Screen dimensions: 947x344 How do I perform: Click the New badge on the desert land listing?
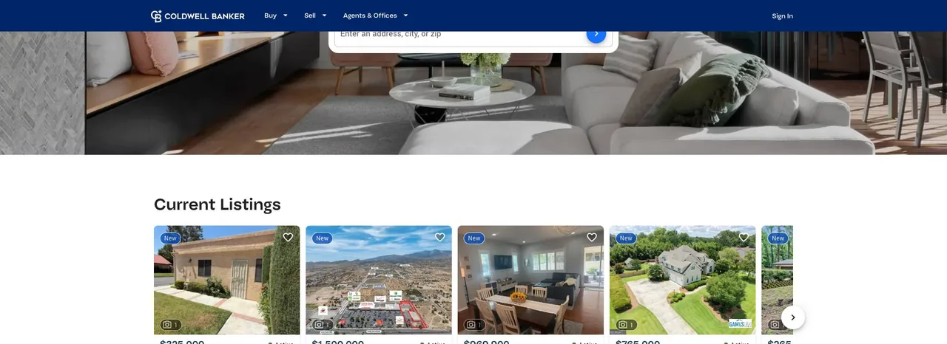323,238
